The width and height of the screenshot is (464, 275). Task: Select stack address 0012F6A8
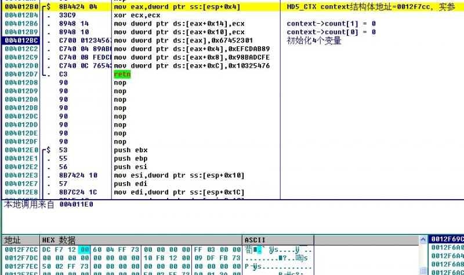tap(447, 265)
